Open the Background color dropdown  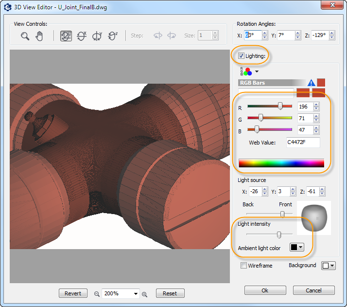click(328, 266)
